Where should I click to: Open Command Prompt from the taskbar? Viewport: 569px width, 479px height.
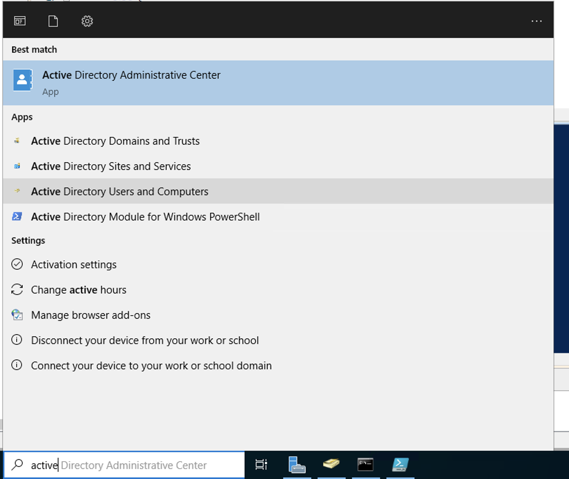[366, 465]
